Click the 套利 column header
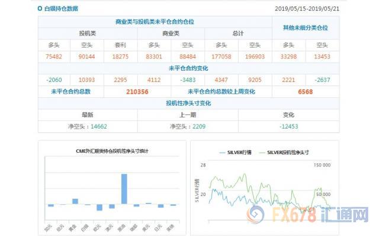 click(120, 45)
